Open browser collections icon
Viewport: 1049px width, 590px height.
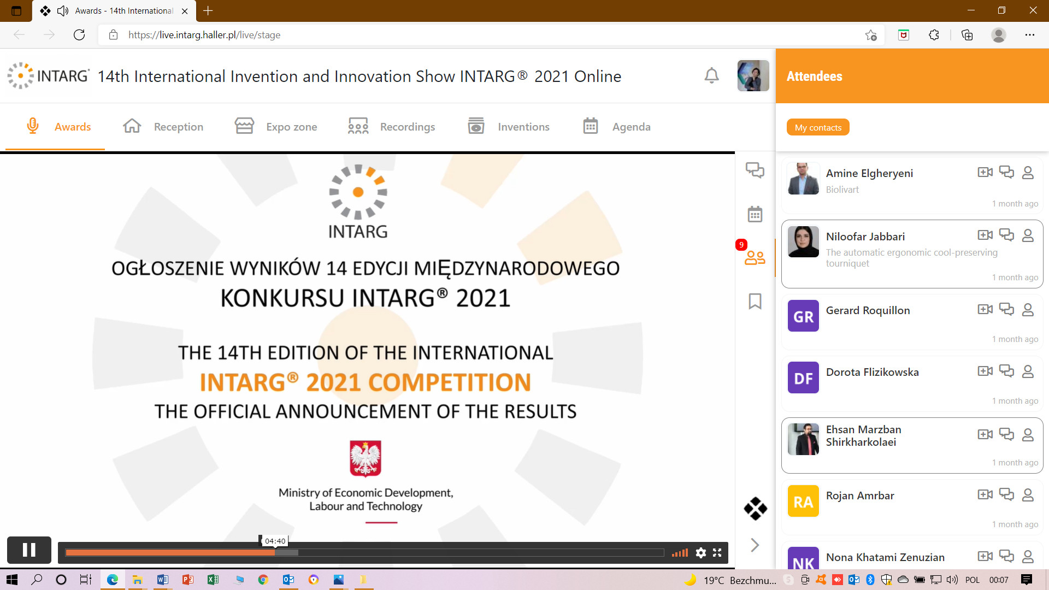(x=967, y=35)
